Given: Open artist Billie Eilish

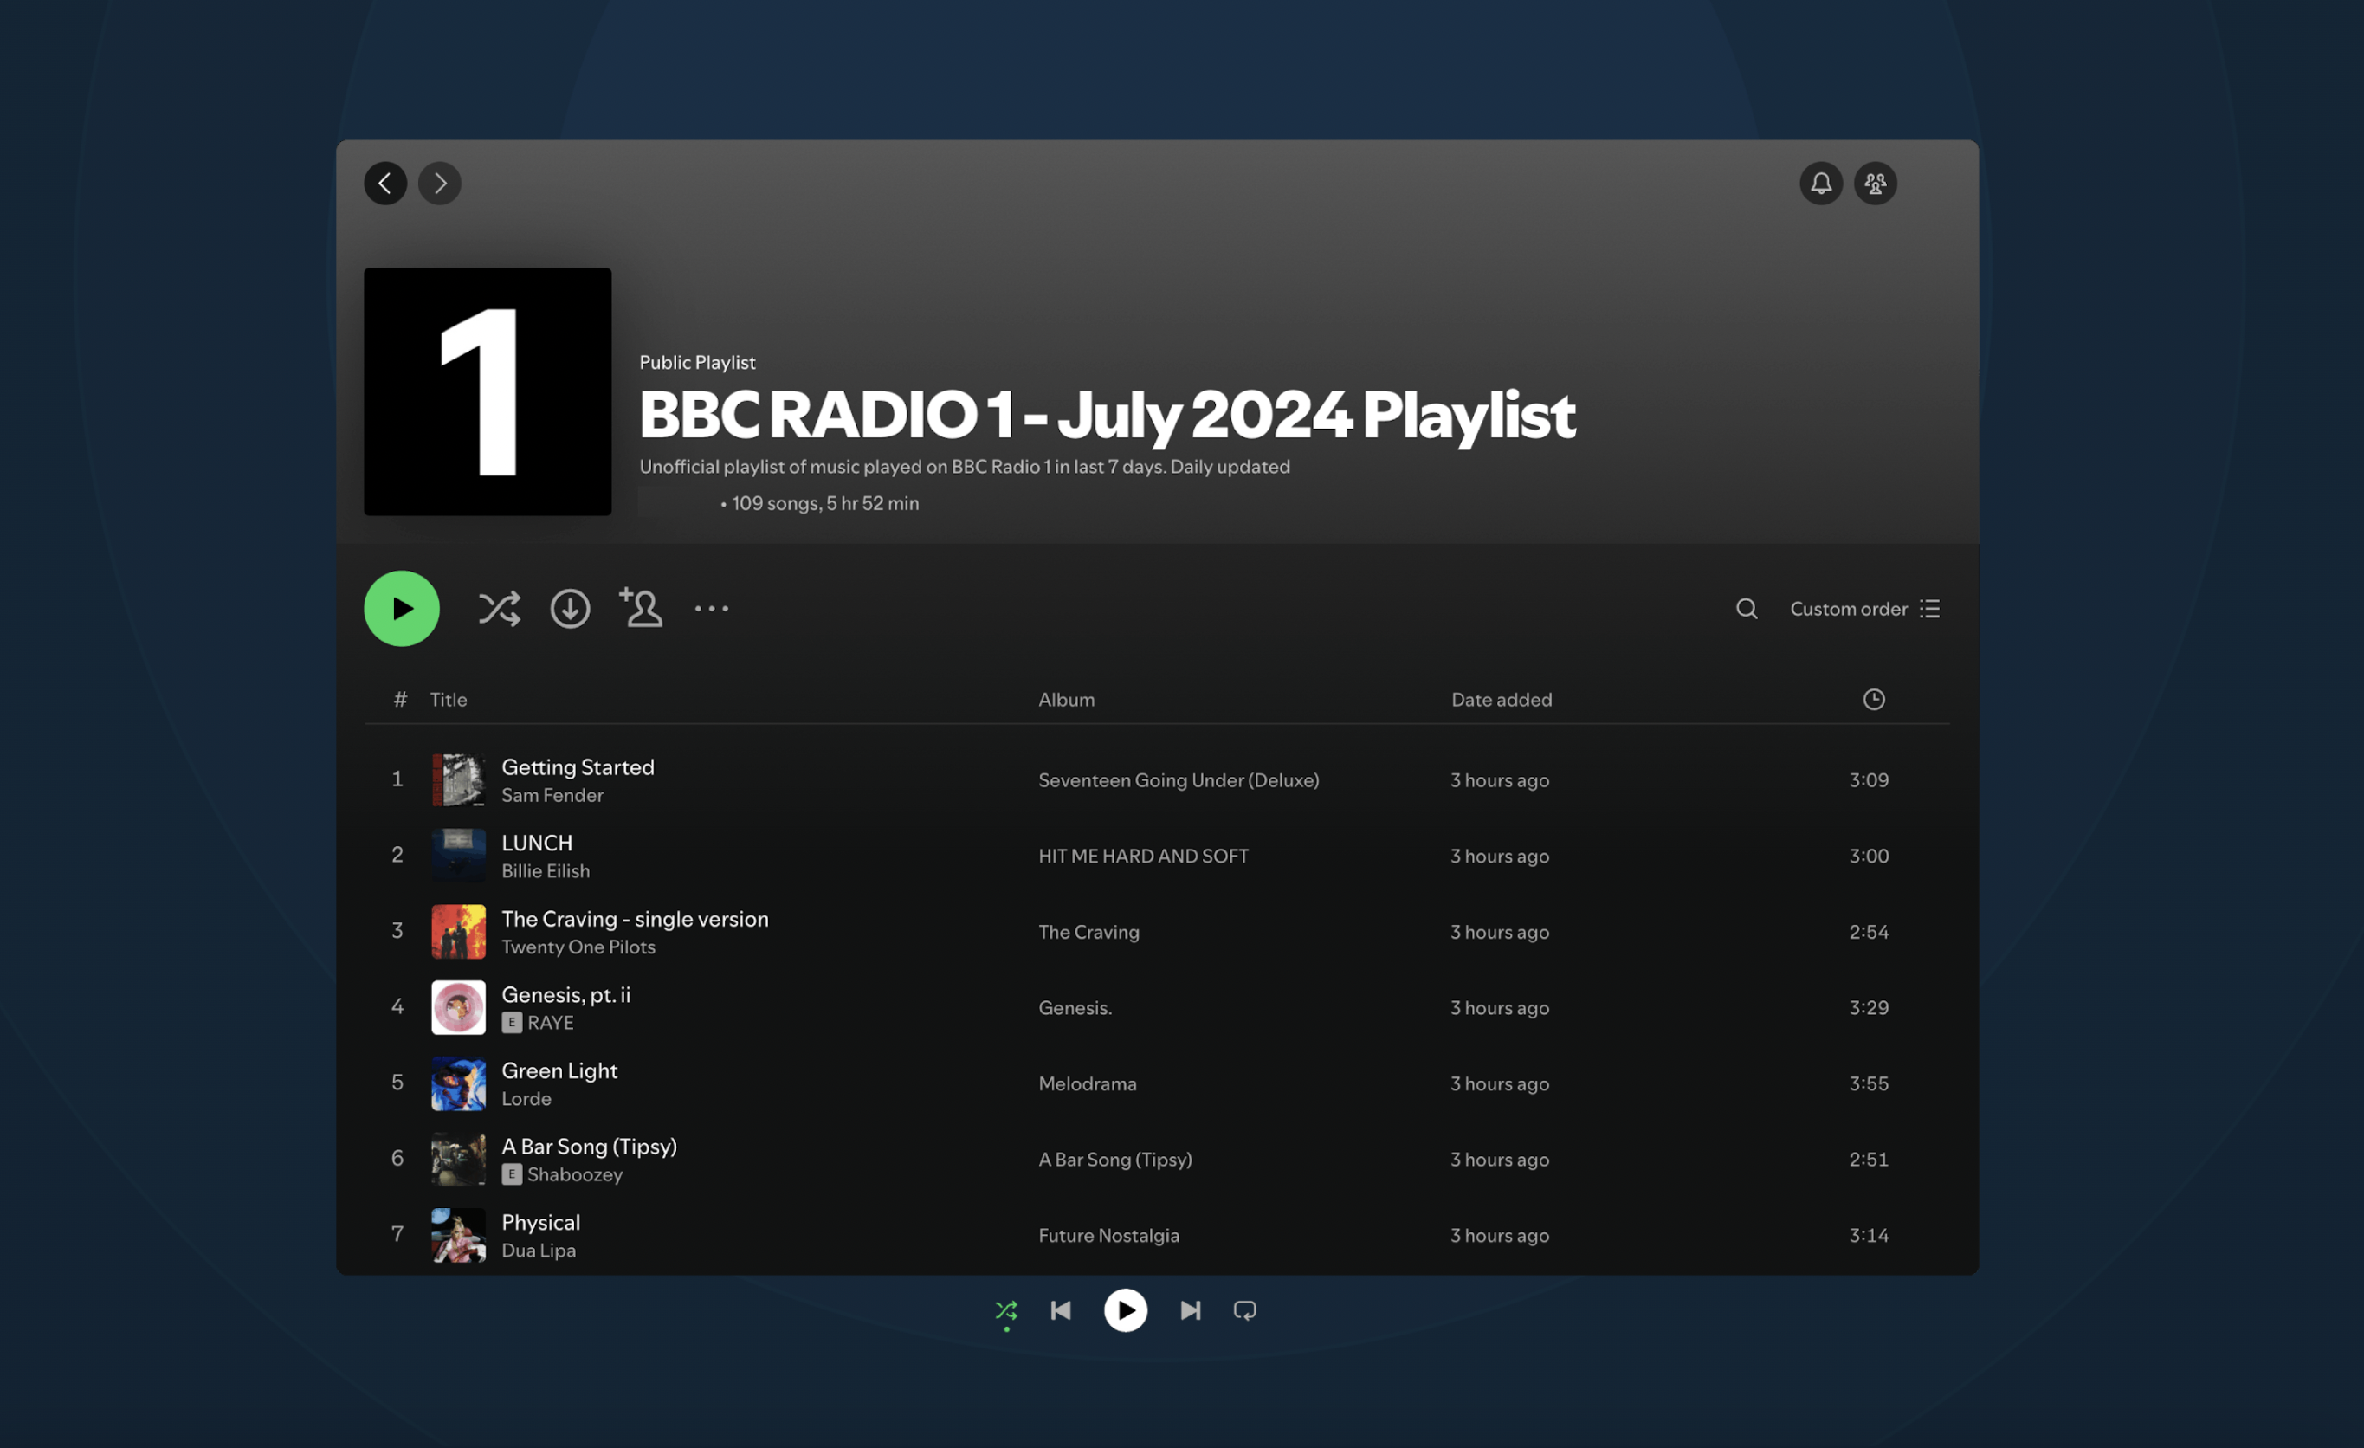Looking at the screenshot, I should pyautogui.click(x=545, y=871).
